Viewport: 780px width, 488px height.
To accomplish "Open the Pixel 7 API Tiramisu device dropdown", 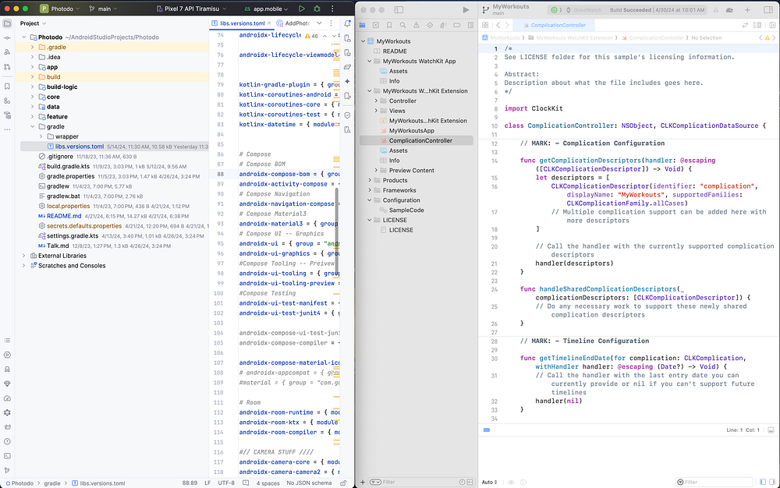I will 192,9.
